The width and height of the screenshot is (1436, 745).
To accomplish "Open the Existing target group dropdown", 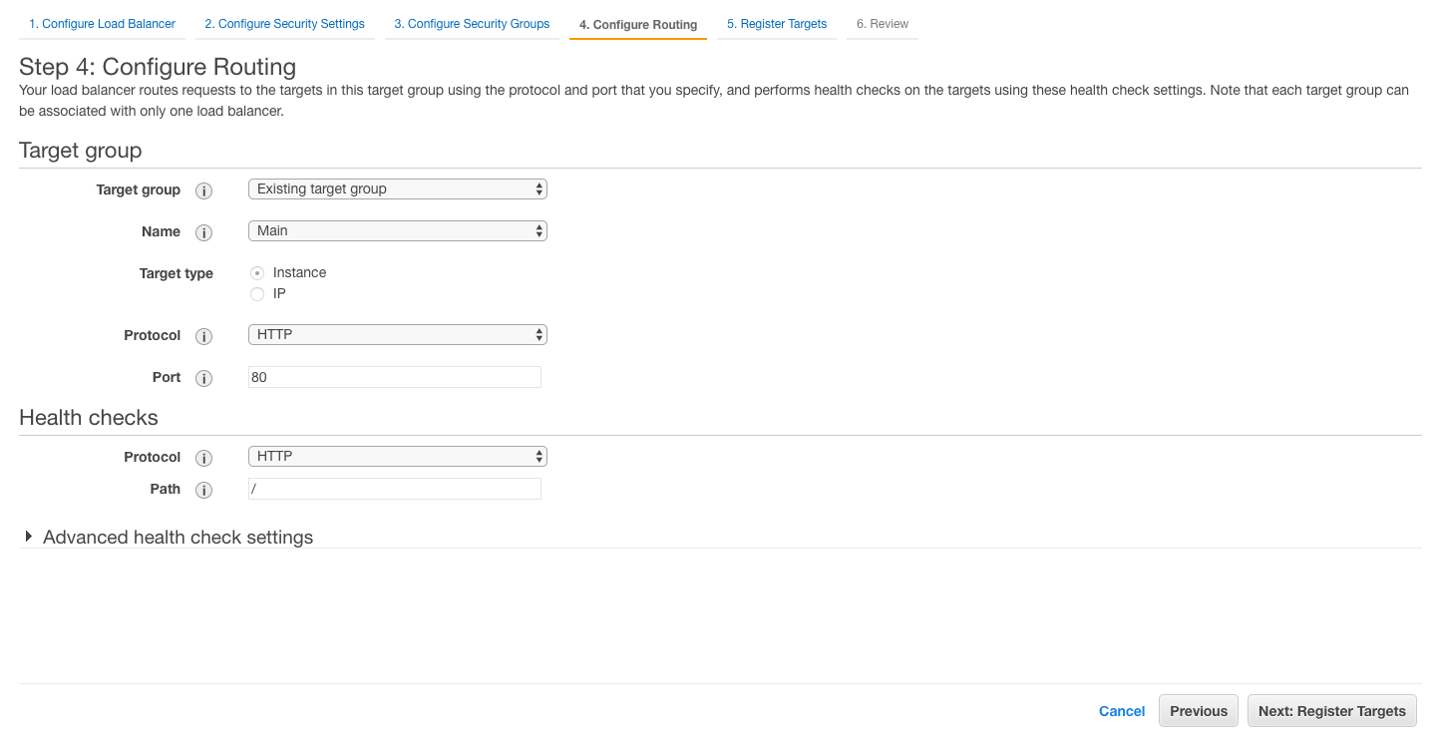I will tap(397, 188).
